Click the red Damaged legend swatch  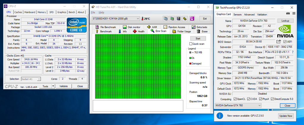[190, 63]
